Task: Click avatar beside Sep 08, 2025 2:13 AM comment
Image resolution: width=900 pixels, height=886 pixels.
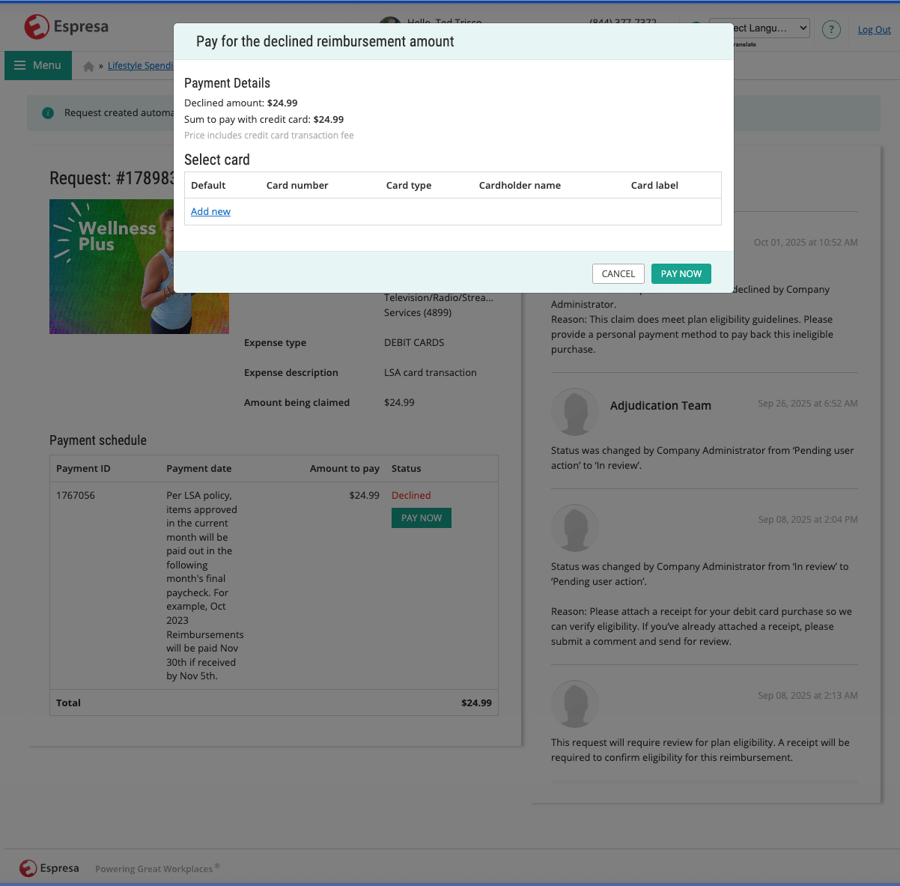Action: (575, 703)
